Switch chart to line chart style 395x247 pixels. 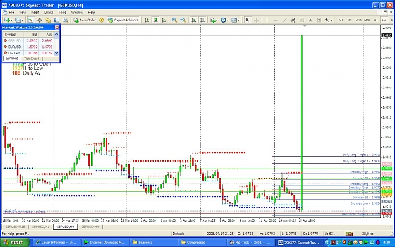point(164,20)
